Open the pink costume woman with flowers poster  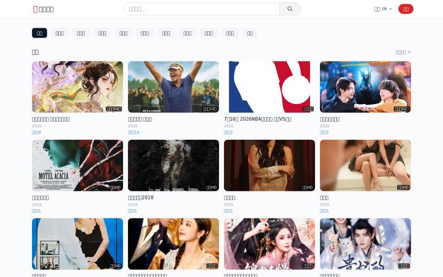pos(269,244)
